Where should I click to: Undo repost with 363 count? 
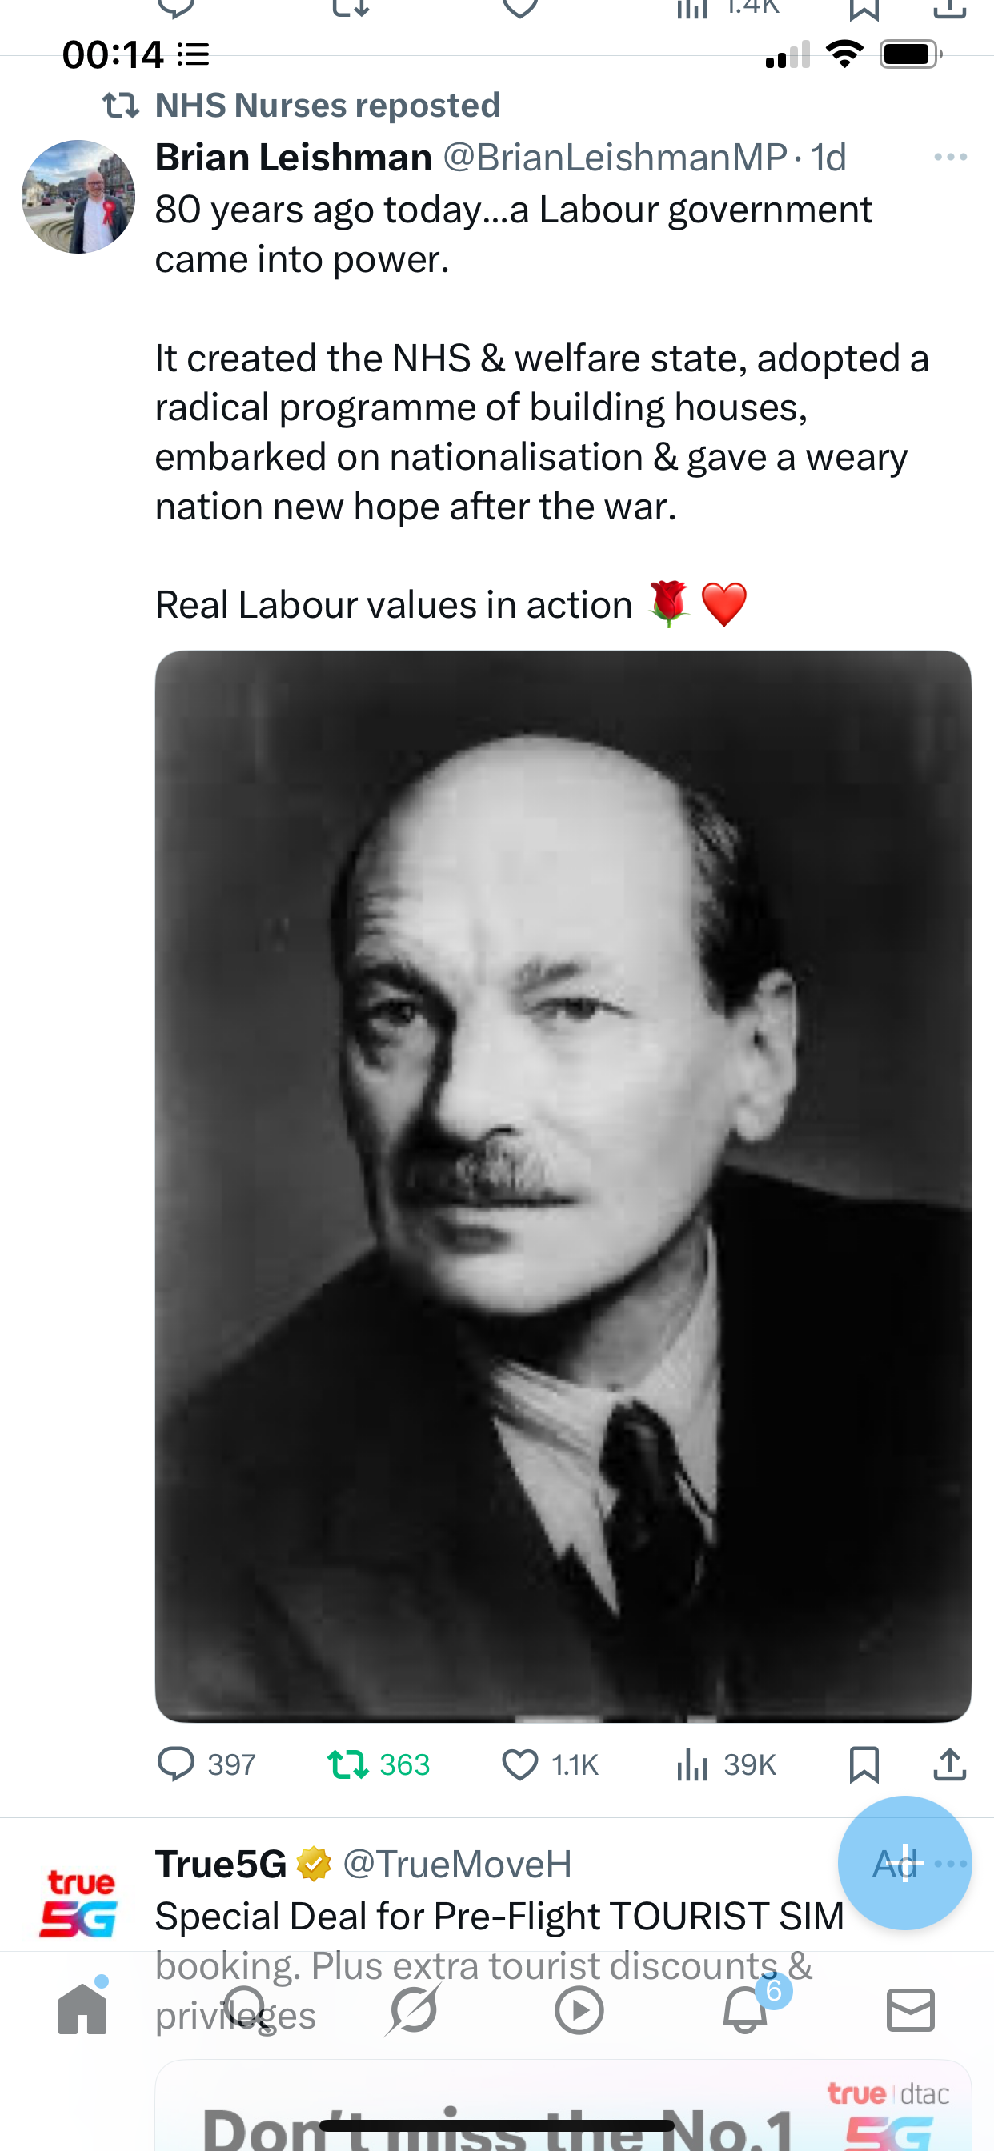pos(347,1764)
